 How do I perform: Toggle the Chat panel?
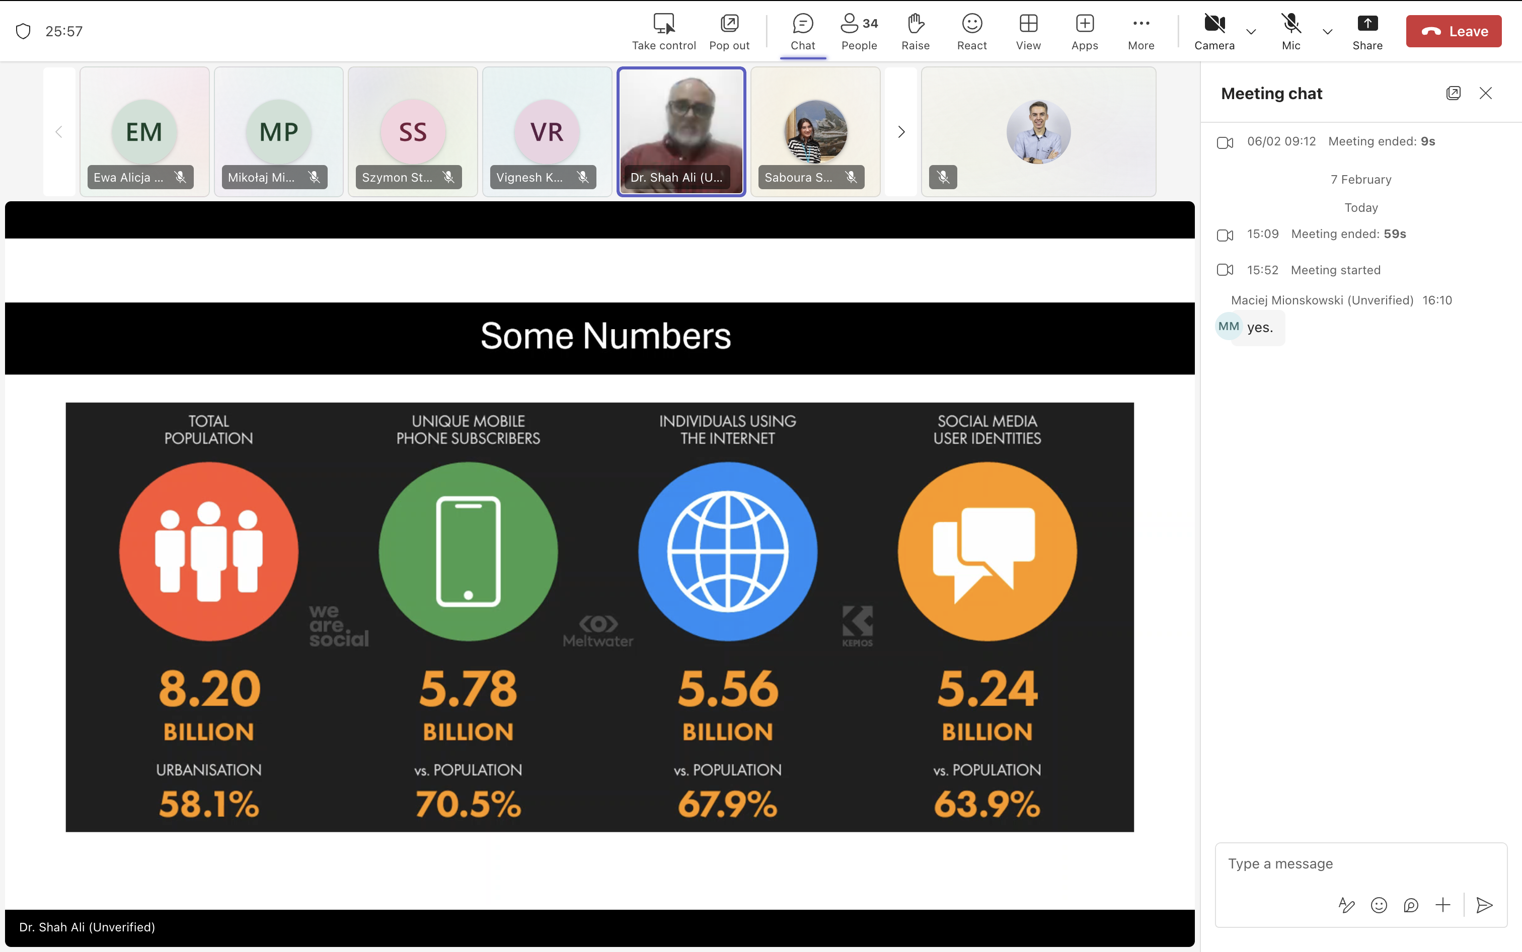coord(802,32)
